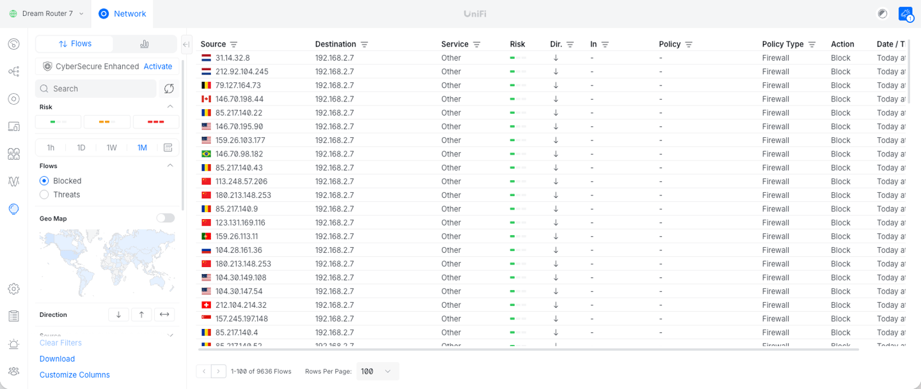Screen dimensions: 921x389
Task: Open the Policy Type column filter icon
Action: point(812,44)
